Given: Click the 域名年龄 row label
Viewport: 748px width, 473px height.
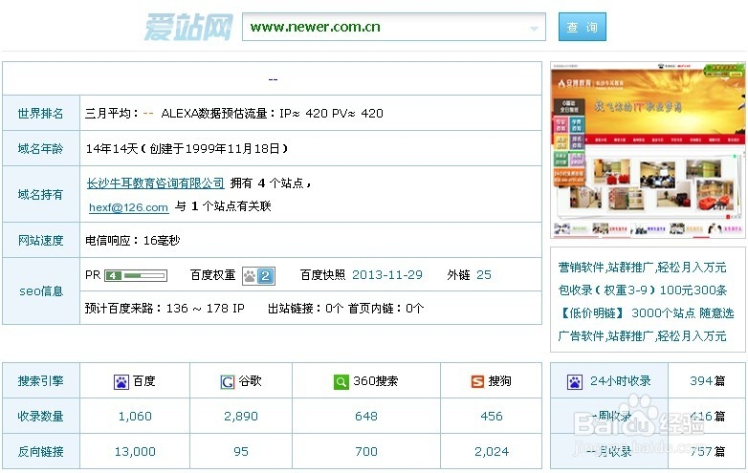Looking at the screenshot, I should pyautogui.click(x=40, y=149).
